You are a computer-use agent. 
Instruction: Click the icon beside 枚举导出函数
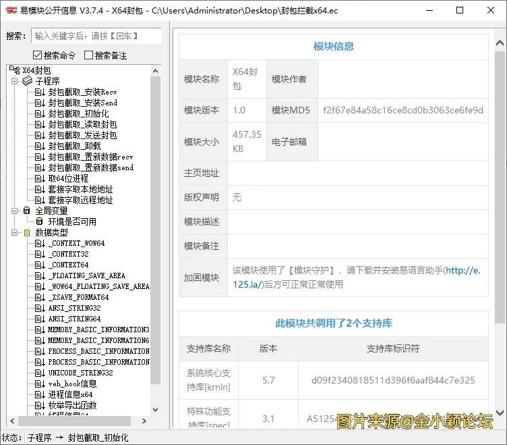[x=40, y=405]
